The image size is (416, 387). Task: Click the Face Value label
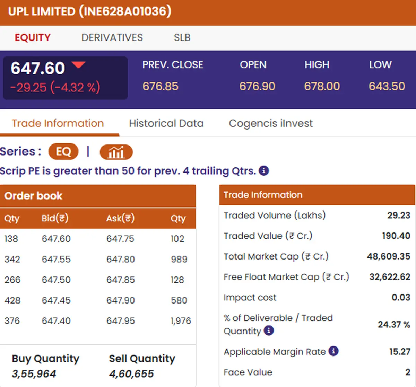(x=248, y=372)
